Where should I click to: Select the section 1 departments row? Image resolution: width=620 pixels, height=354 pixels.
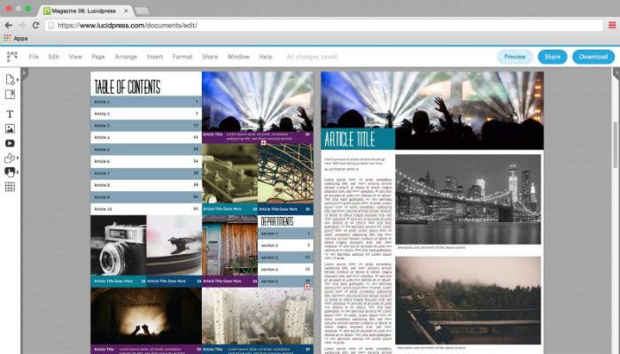[x=285, y=234]
